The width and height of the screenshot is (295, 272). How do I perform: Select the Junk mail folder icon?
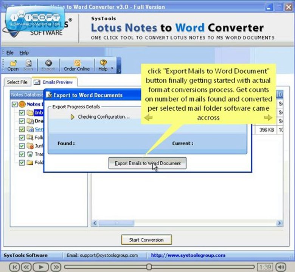(30, 146)
